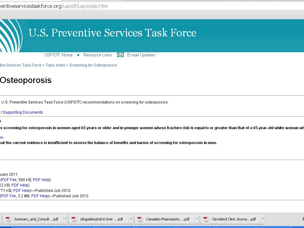Click the E-mail Updates envelope icon

tap(120, 55)
